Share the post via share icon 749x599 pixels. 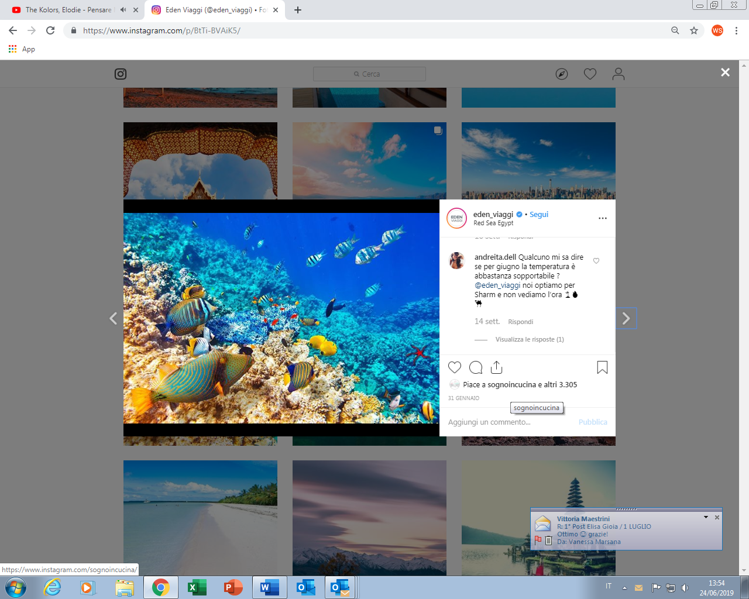(496, 367)
